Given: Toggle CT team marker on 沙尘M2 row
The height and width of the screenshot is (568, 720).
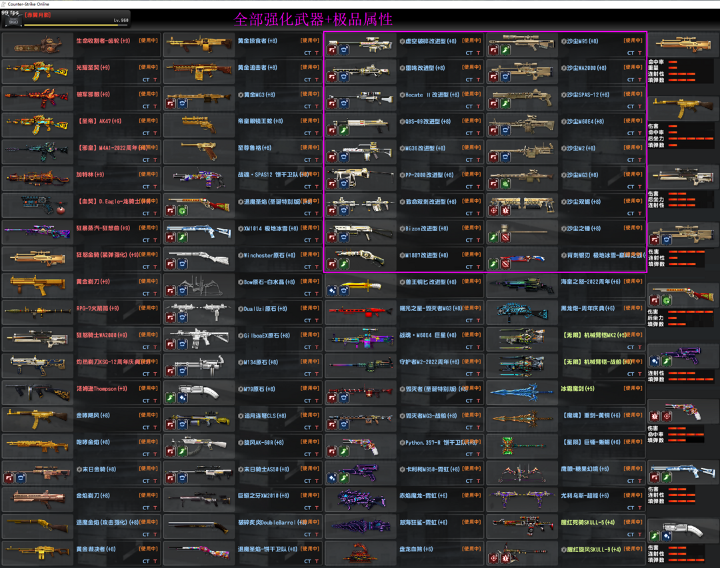Looking at the screenshot, I should [631, 160].
